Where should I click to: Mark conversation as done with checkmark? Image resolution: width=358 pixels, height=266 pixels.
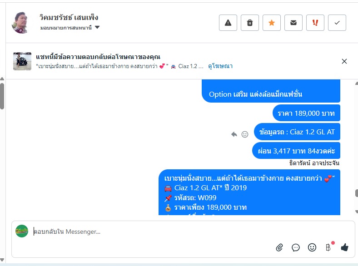click(337, 23)
